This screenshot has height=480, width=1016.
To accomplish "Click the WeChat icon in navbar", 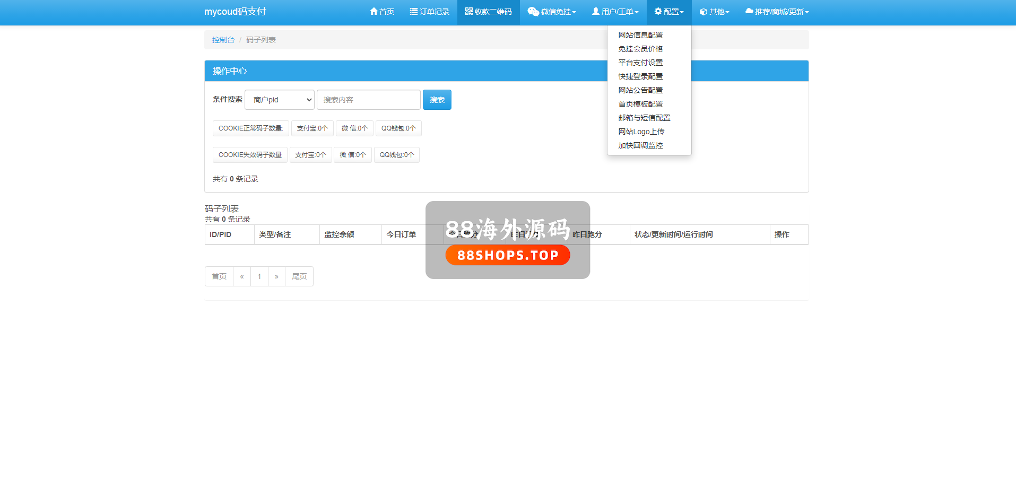I will (533, 12).
